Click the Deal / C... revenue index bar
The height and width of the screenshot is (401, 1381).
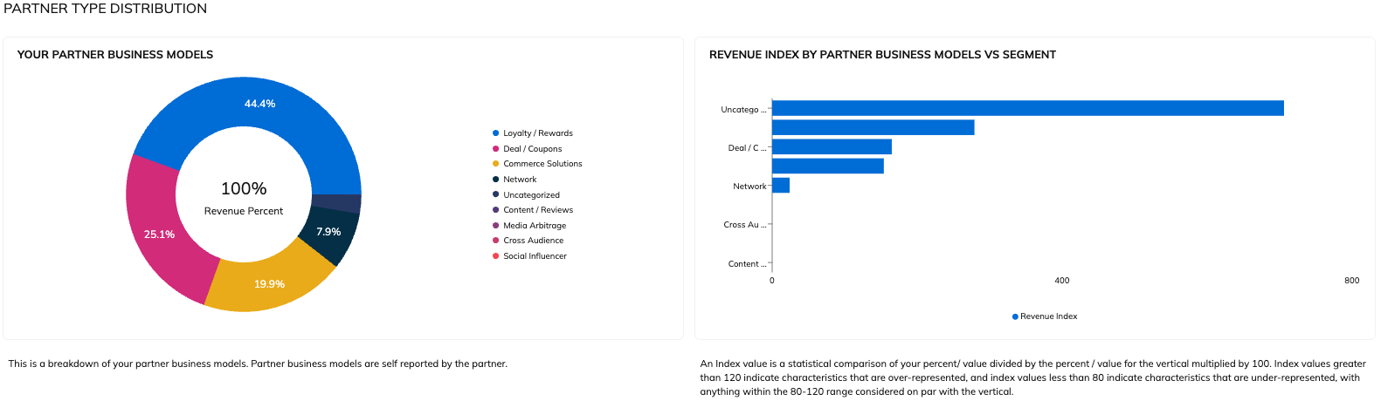click(x=831, y=146)
